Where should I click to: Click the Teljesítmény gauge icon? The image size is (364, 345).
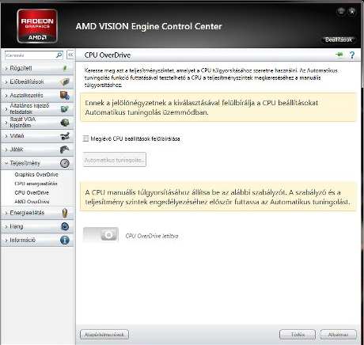(65, 163)
